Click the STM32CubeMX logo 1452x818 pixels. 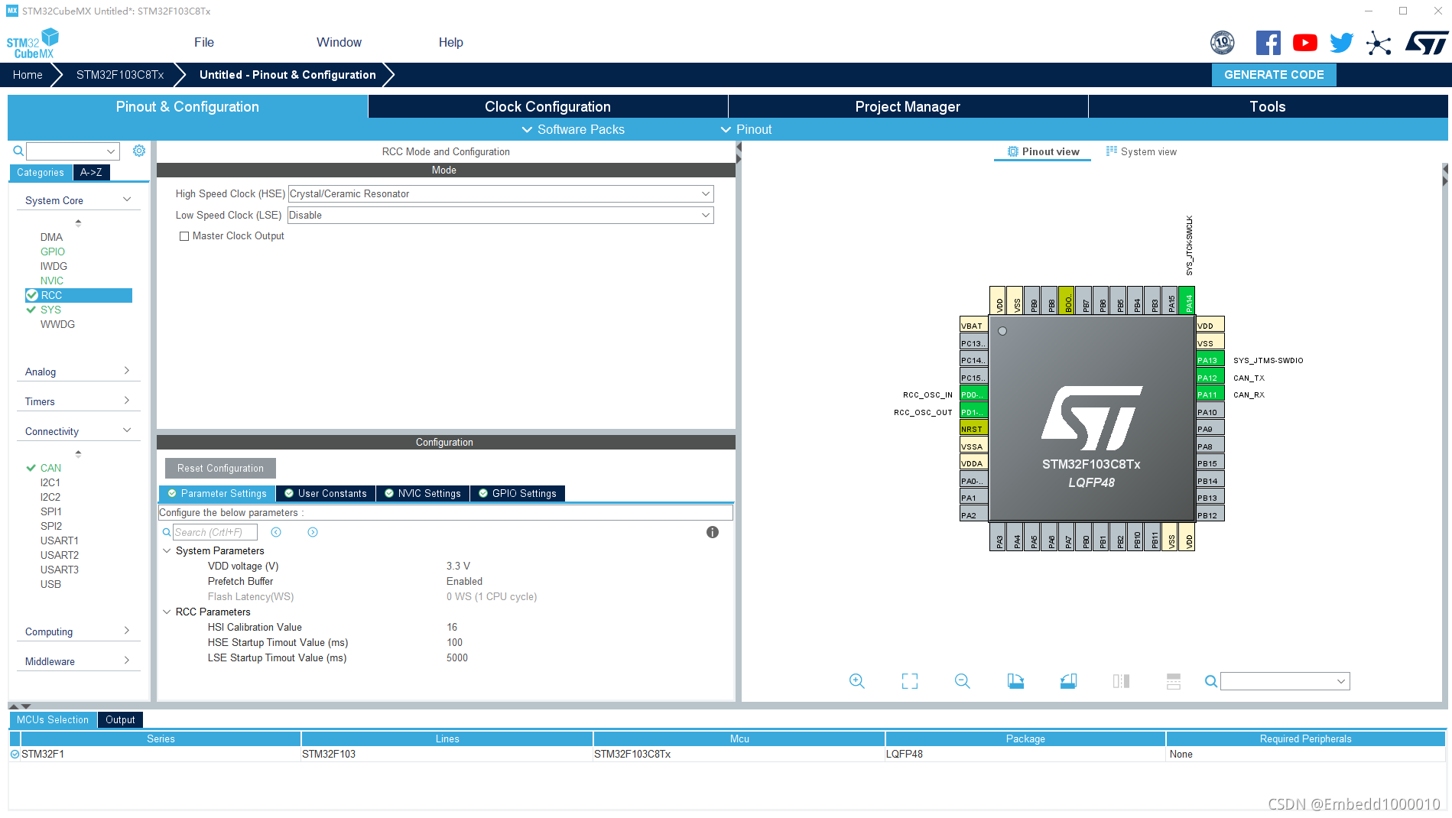click(x=33, y=43)
